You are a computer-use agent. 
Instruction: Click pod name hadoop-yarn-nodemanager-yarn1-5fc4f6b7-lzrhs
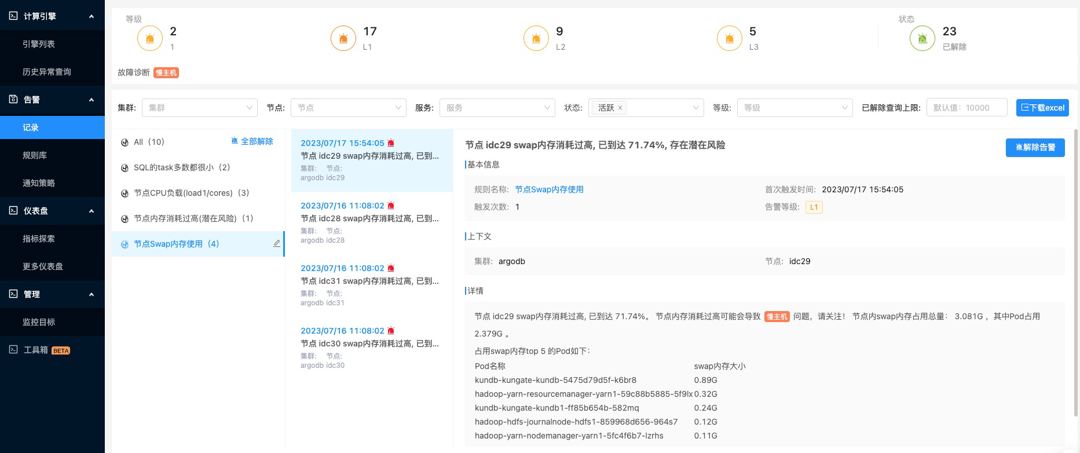pos(569,436)
